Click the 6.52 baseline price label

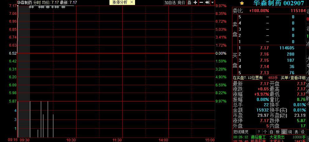coord(13,53)
